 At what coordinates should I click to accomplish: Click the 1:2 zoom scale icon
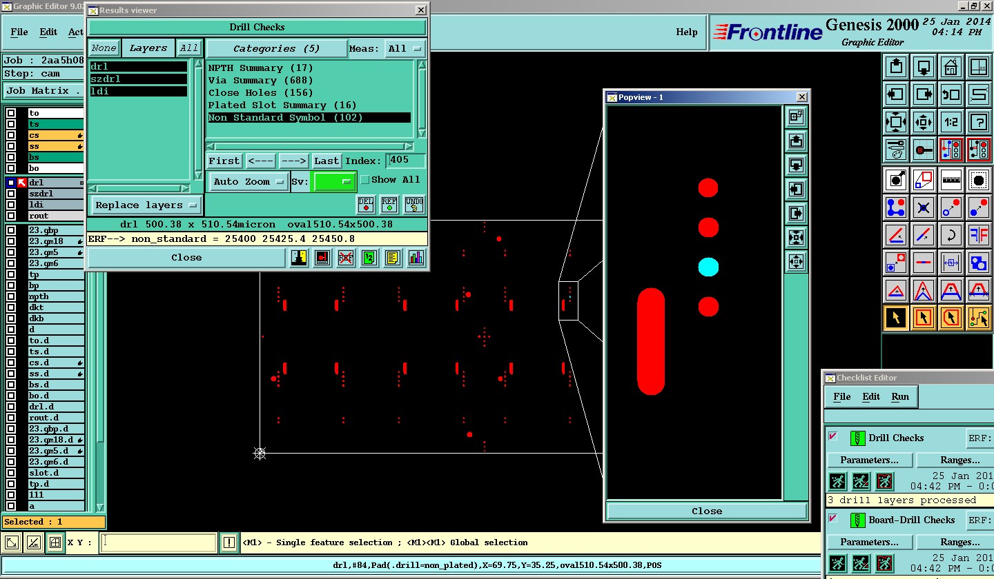coord(951,123)
